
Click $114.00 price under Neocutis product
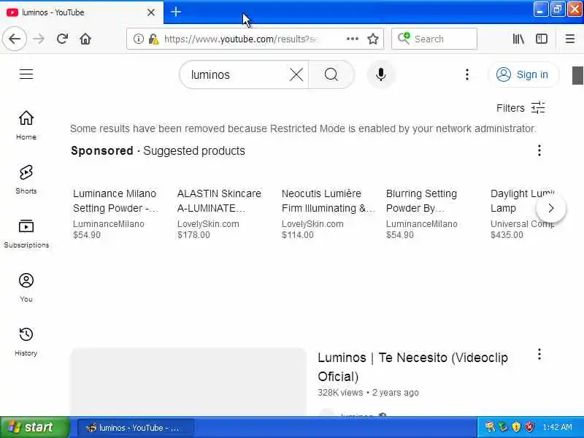pyautogui.click(x=298, y=235)
